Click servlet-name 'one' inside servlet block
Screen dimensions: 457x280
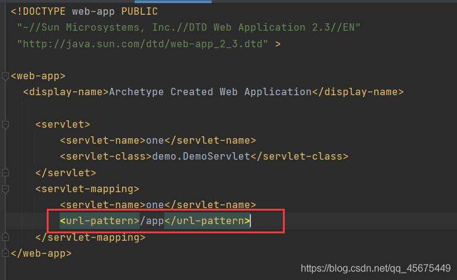pyautogui.click(x=155, y=141)
